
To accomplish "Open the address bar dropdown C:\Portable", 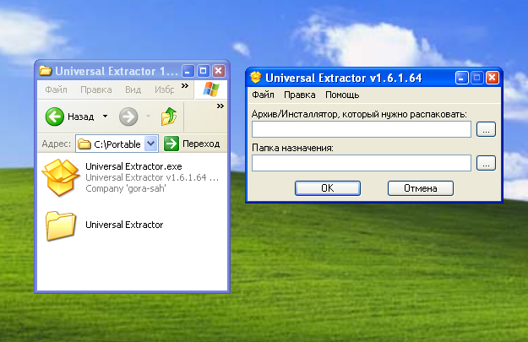I will (151, 144).
